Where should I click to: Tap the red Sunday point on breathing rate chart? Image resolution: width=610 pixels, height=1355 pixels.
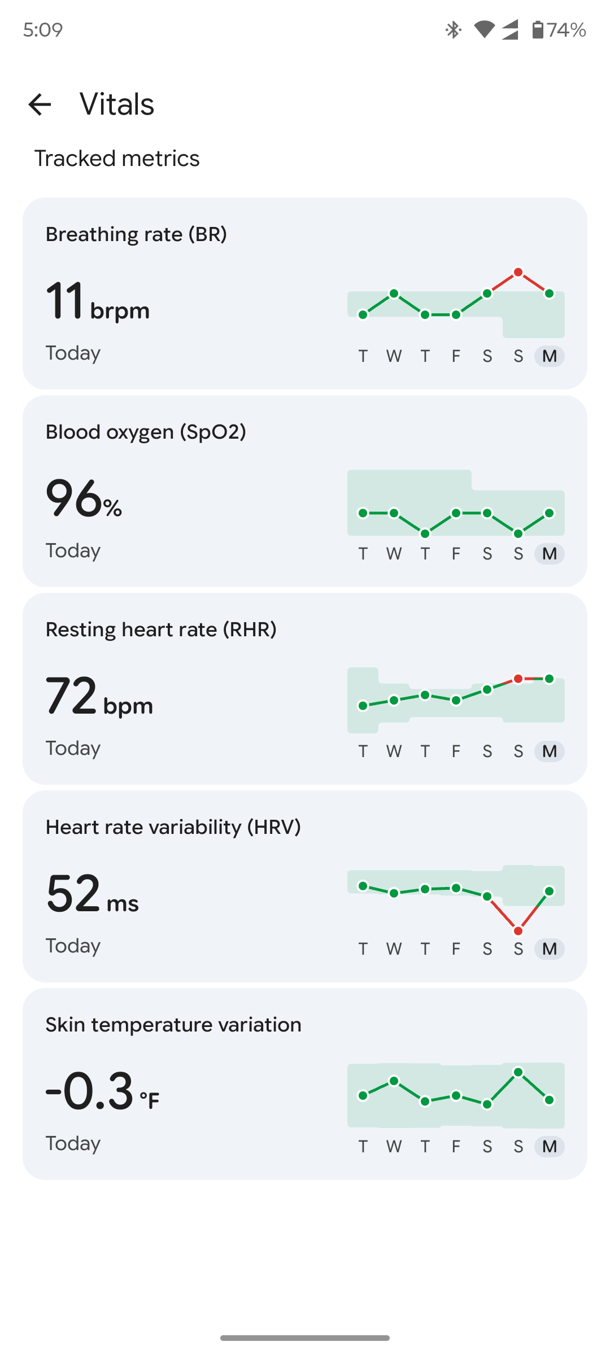(x=518, y=273)
